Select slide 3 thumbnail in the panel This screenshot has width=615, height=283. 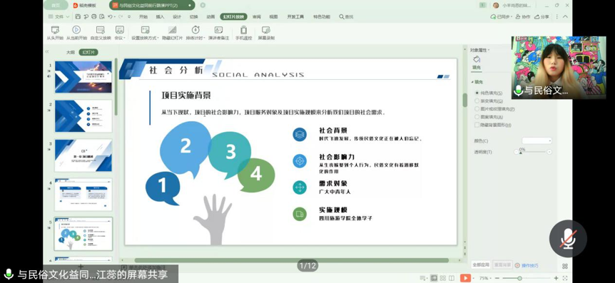click(x=83, y=155)
